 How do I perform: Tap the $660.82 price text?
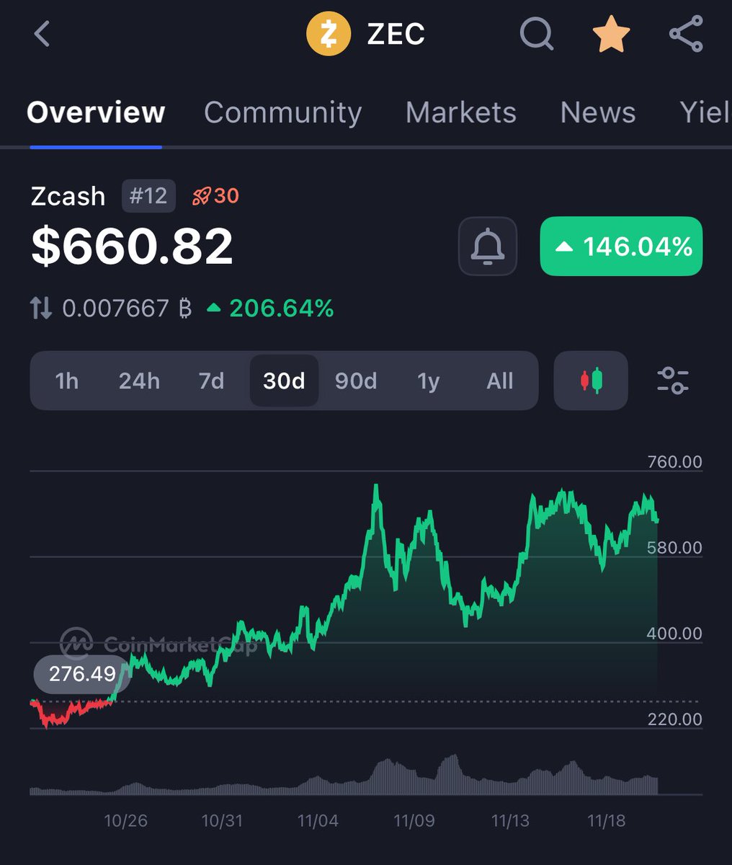[132, 247]
